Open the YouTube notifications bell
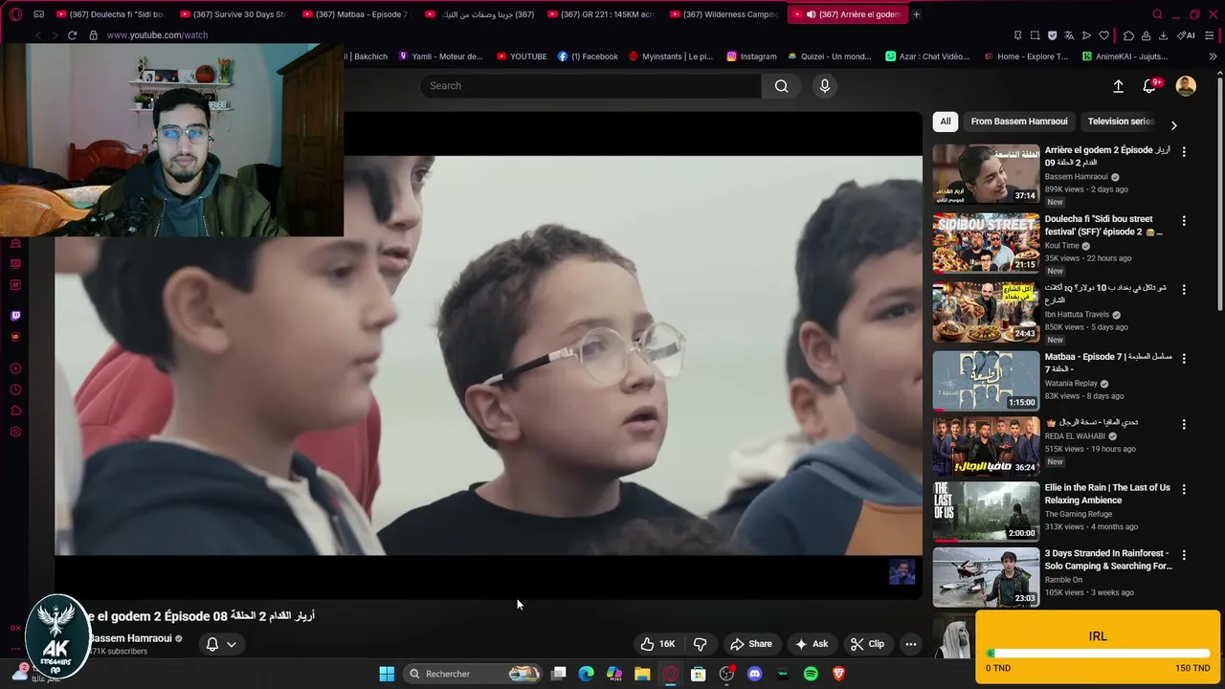The height and width of the screenshot is (689, 1225). pyautogui.click(x=1150, y=86)
